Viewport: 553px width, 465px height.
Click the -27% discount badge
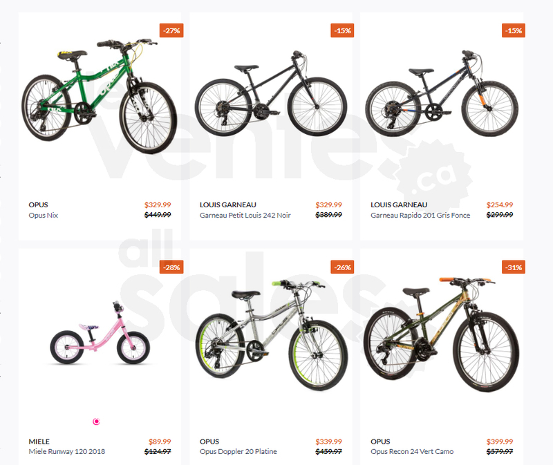tap(171, 30)
